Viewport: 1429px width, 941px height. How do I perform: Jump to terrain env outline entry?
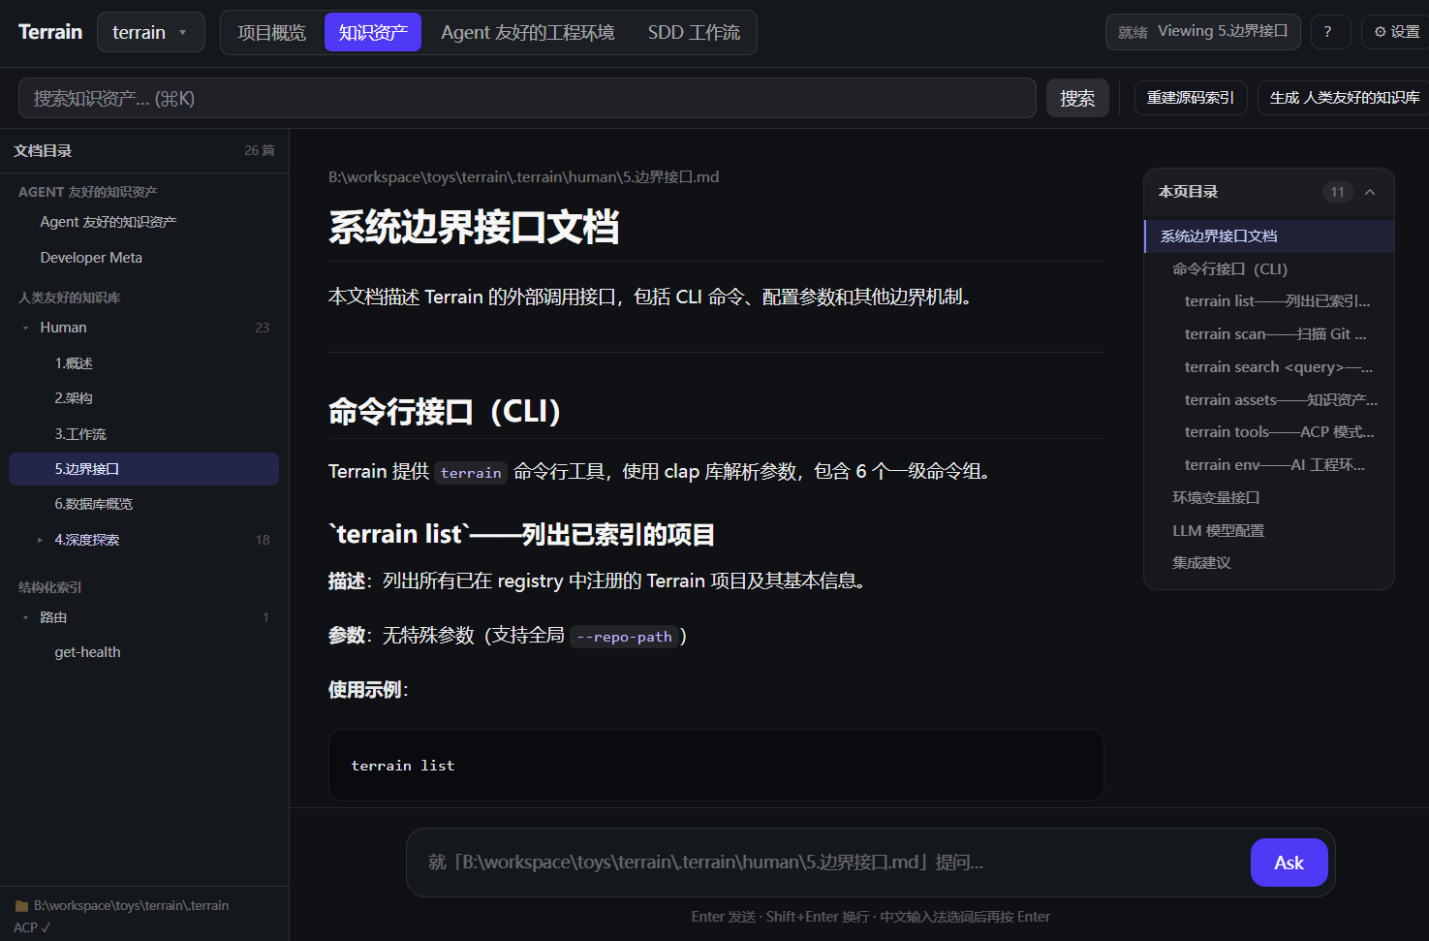[x=1269, y=465]
